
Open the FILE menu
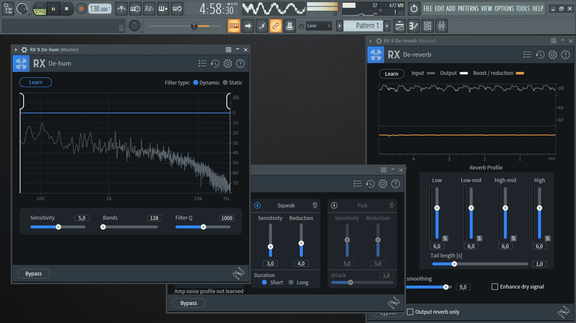(x=428, y=8)
